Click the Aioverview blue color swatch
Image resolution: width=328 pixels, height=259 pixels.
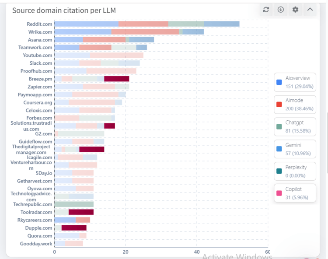click(279, 82)
